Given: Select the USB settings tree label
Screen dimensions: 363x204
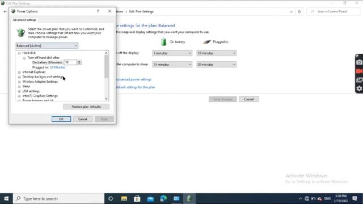Looking at the screenshot, I should [x=31, y=91].
